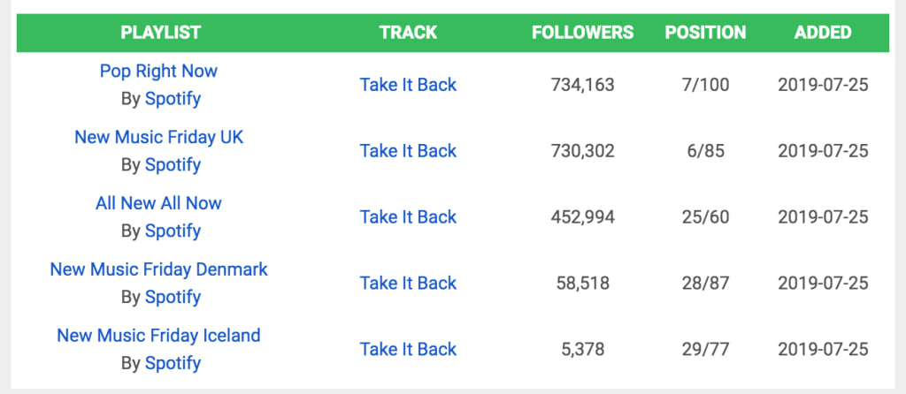Screen dimensions: 906x394
Task: Sort by the FOLLOWERS column header
Action: [x=582, y=33]
